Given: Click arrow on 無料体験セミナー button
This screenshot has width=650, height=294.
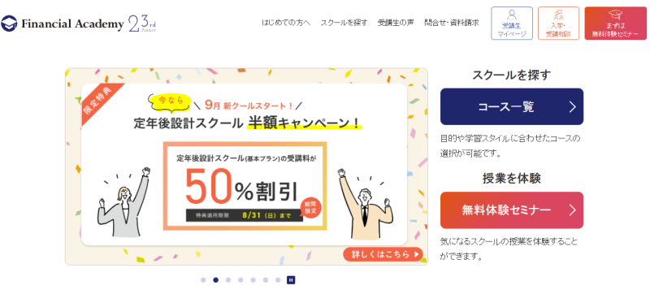Looking at the screenshot, I should click(x=573, y=210).
